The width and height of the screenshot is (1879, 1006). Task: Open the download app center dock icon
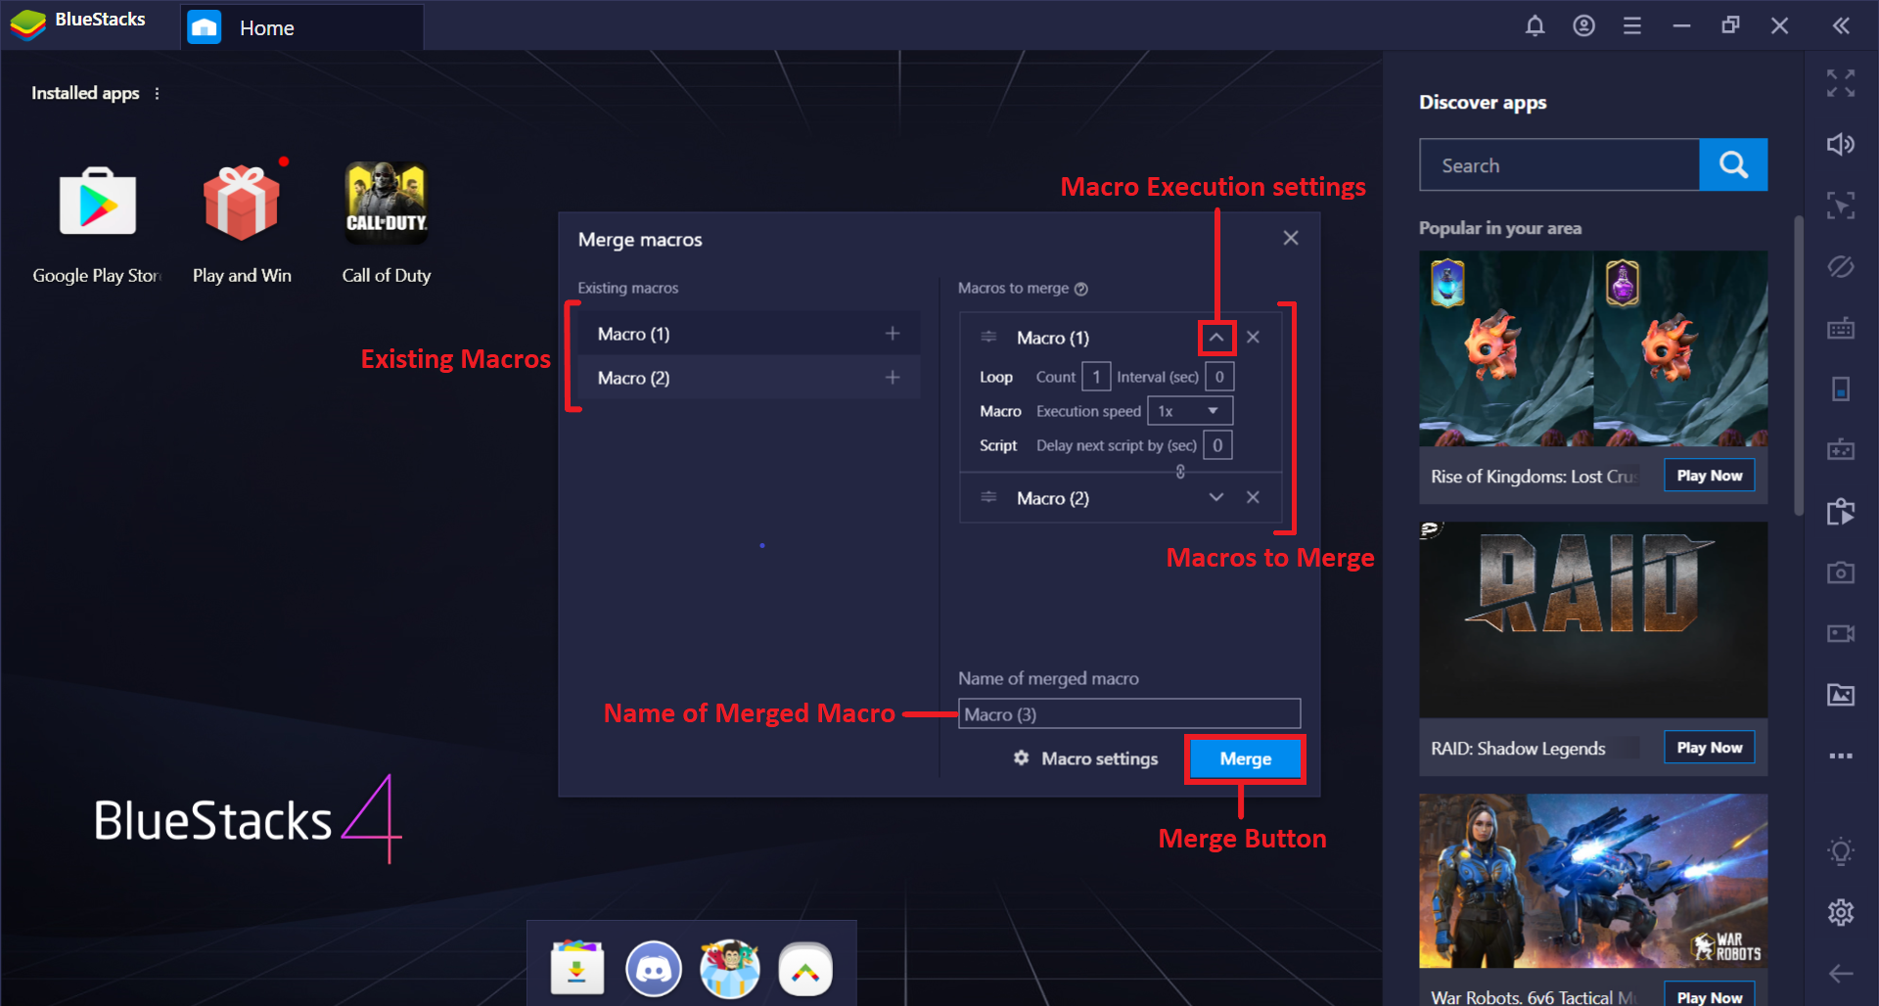coord(577,968)
